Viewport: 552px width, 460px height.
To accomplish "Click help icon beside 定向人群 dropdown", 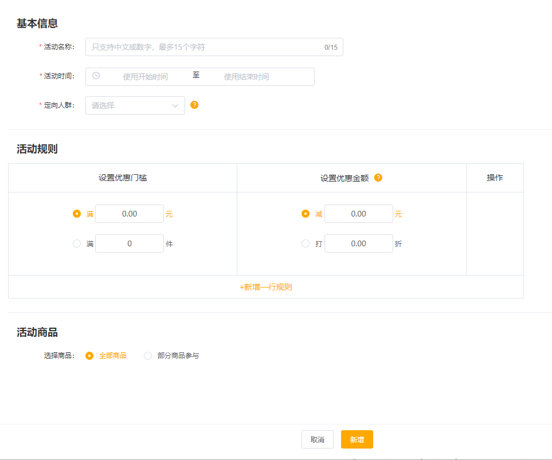I will click(x=194, y=105).
